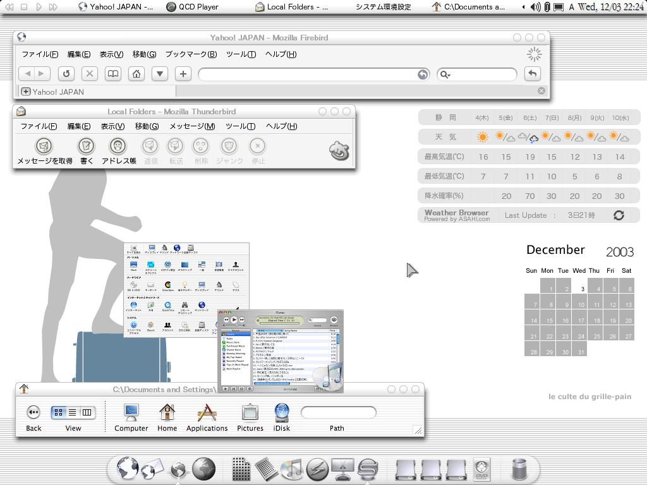Switch file browser to list view
The height and width of the screenshot is (485, 647).
(72, 412)
